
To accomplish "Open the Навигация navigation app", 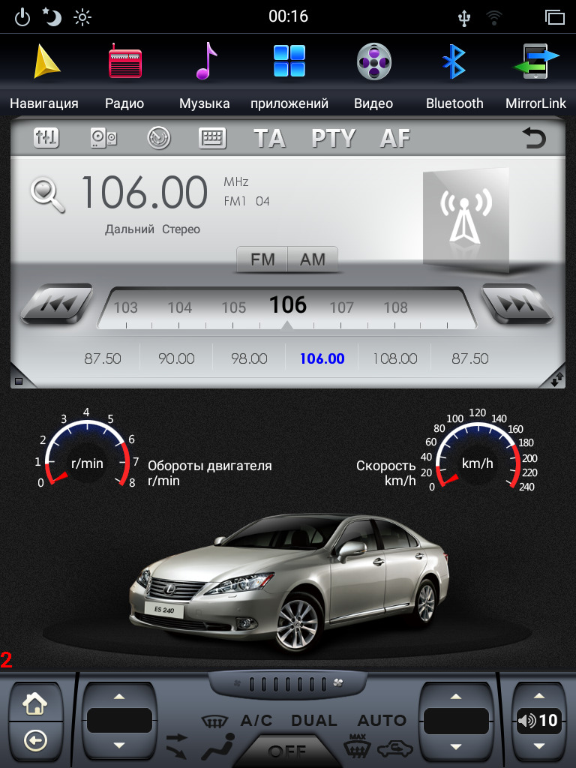I will pos(46,61).
